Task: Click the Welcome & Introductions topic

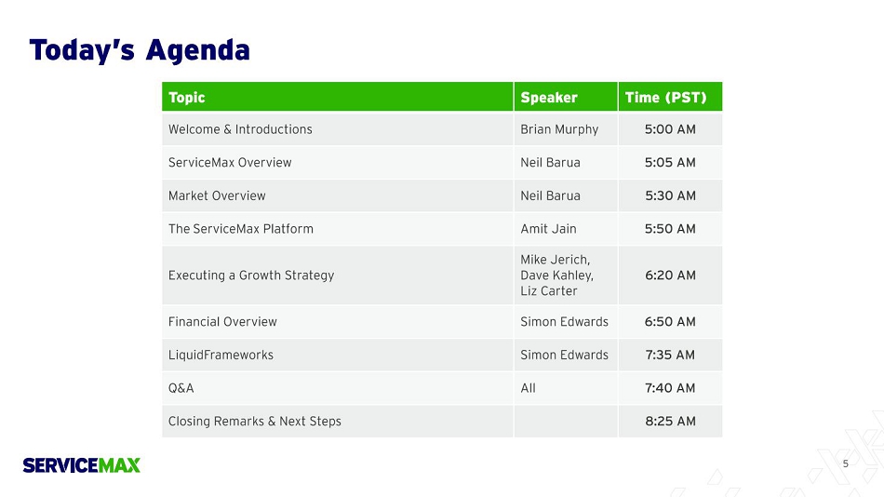Action: coord(240,129)
